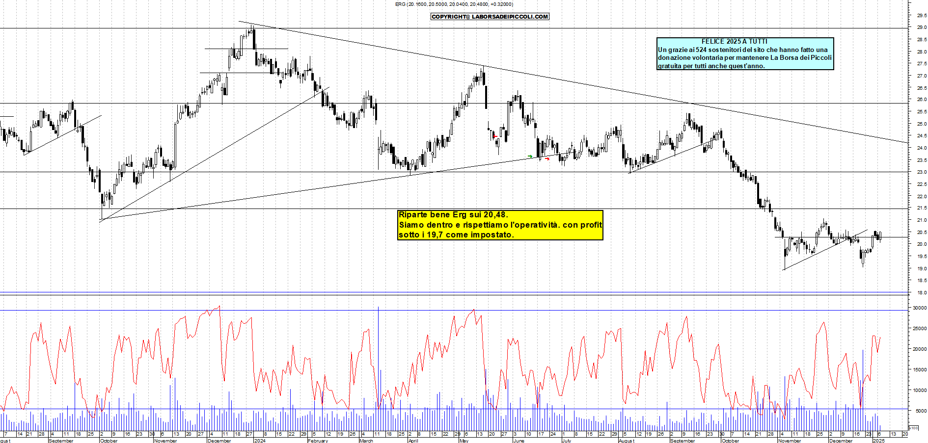Click the 28.0 price axis label
Screen dimensions: 928x443
click(x=921, y=52)
